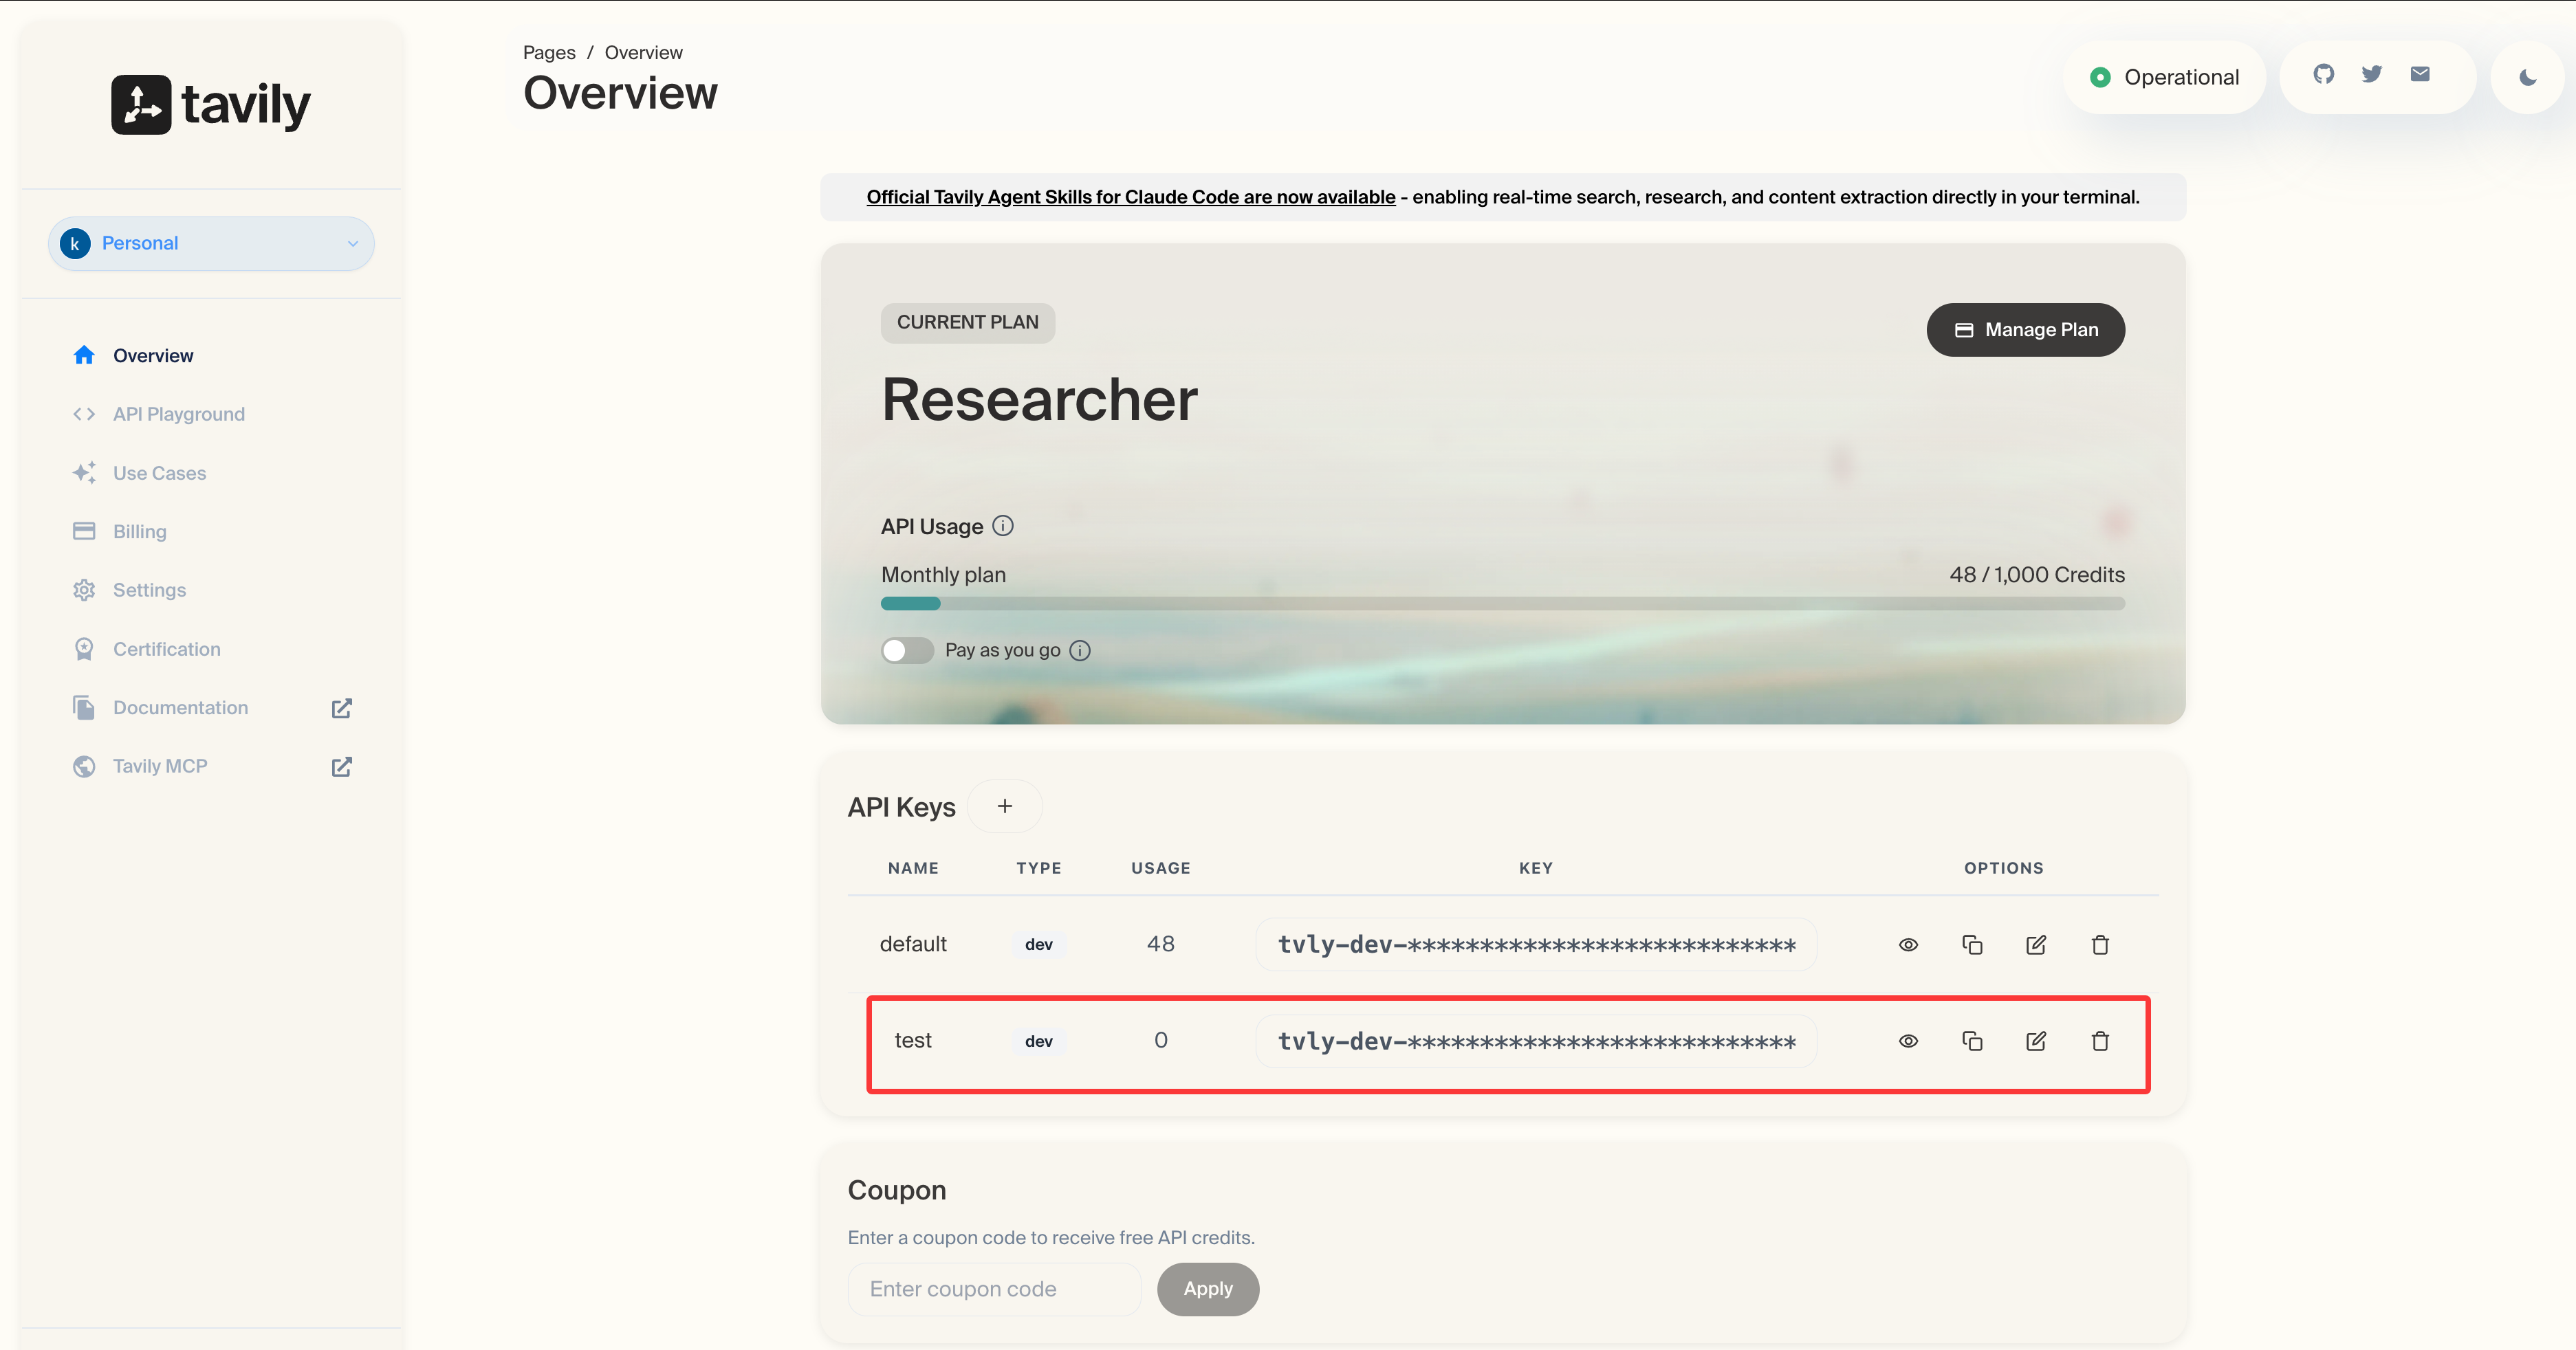Open API Playground page
Image resolution: width=2576 pixels, height=1350 pixels.
click(x=179, y=414)
